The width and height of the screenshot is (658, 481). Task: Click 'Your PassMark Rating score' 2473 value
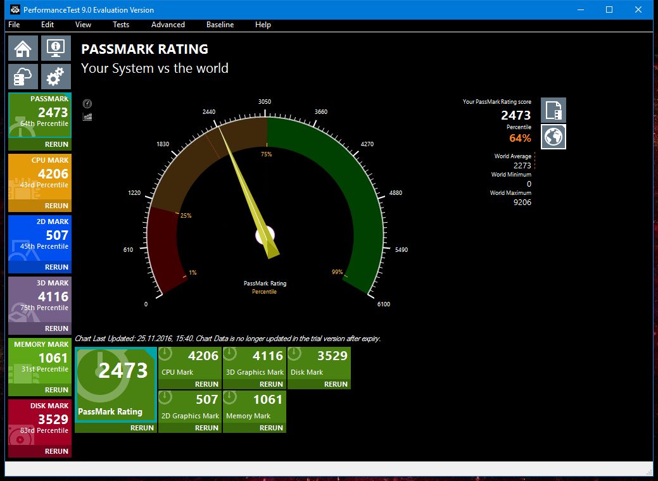click(516, 115)
